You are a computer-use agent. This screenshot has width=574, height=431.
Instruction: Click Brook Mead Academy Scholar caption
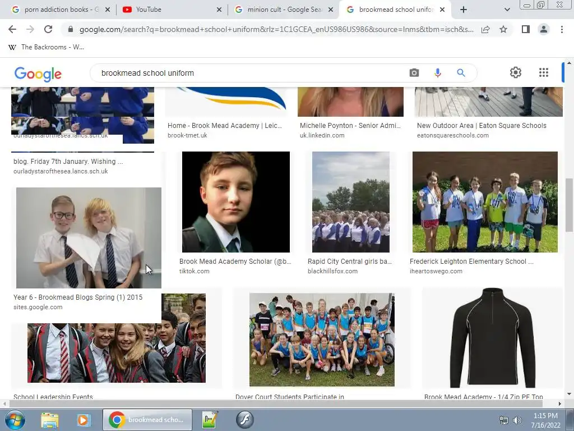(235, 262)
